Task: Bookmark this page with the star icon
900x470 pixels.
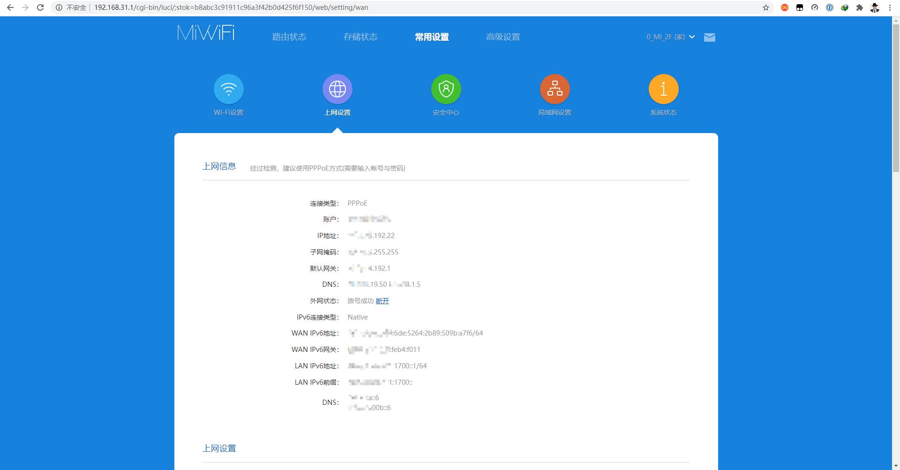Action: click(x=766, y=7)
